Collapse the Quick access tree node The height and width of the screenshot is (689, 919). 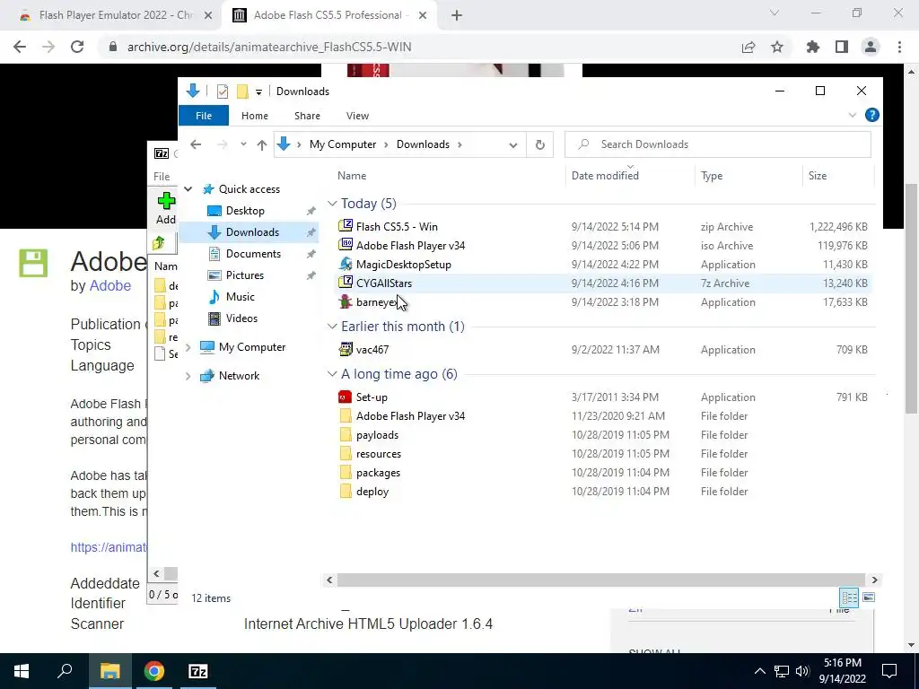[188, 189]
